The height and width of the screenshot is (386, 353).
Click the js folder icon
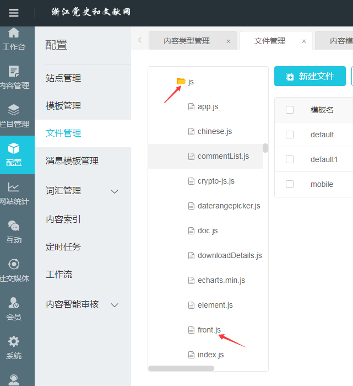coord(181,81)
